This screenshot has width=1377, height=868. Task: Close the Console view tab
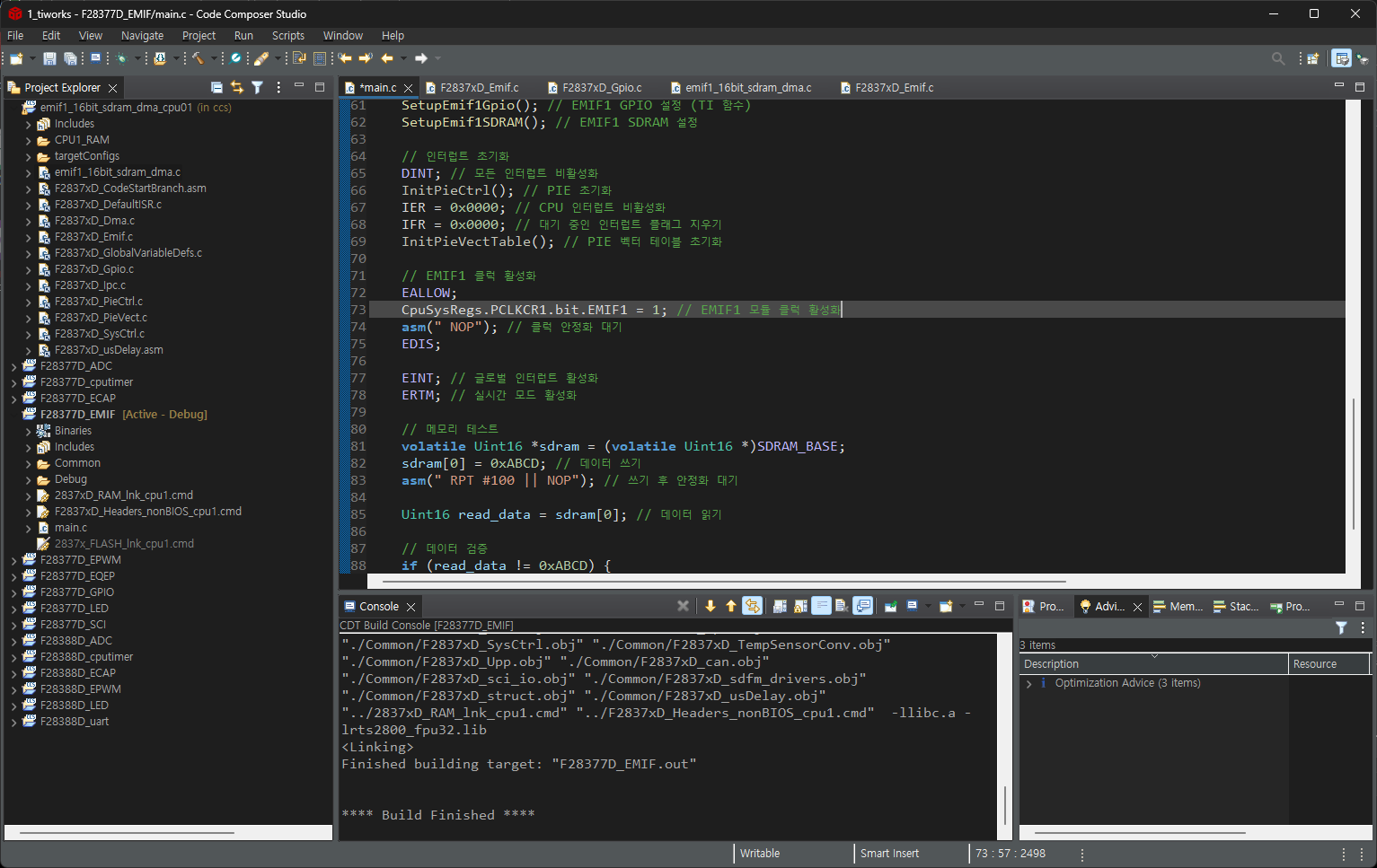click(x=410, y=607)
